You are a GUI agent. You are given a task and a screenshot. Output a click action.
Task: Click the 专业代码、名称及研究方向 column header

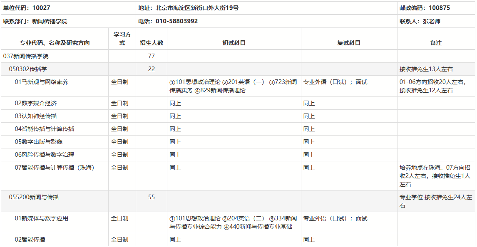tap(55, 43)
